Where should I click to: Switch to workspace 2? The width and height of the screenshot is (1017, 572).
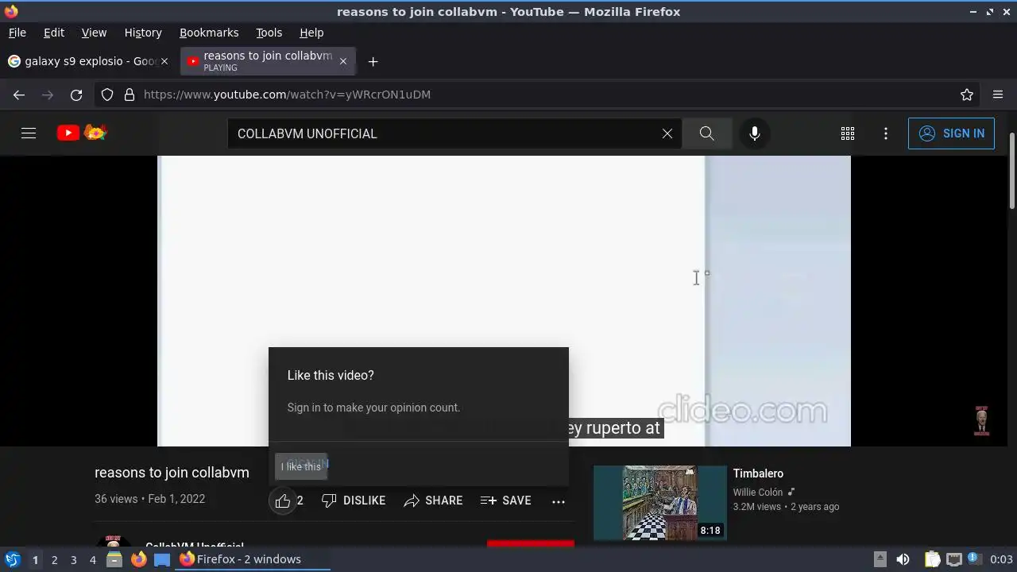pyautogui.click(x=54, y=559)
